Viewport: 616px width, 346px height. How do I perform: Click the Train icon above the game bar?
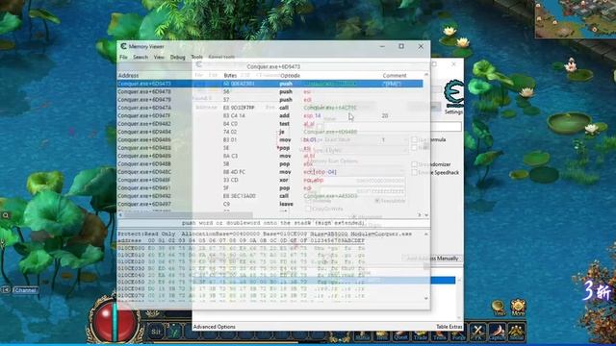click(x=499, y=308)
